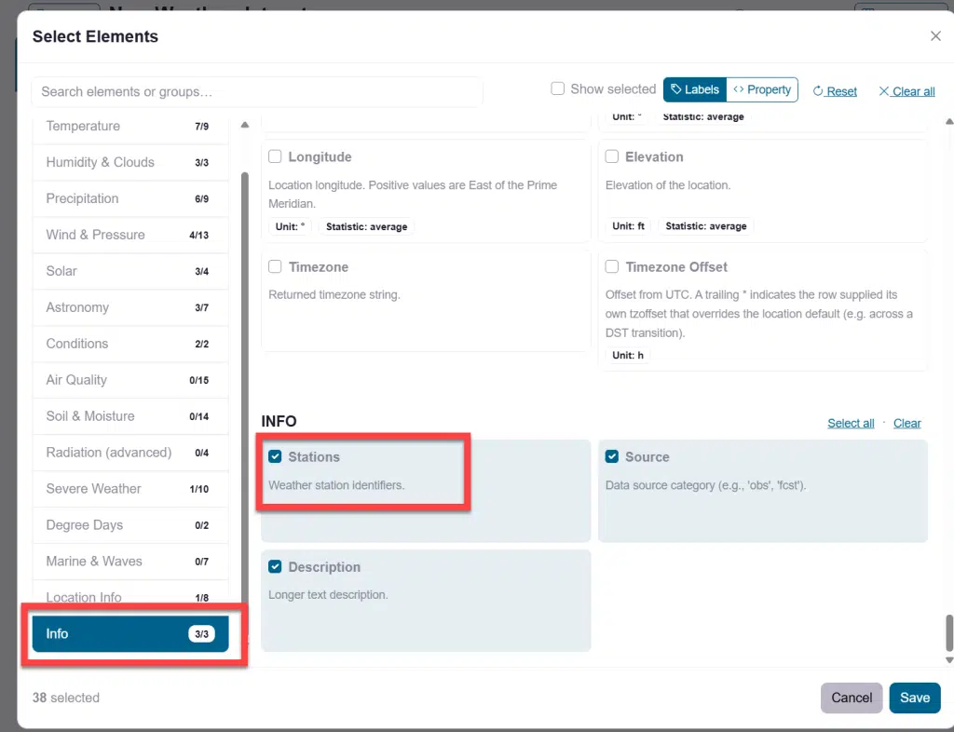
Task: Open the Temperature group
Action: (x=130, y=126)
